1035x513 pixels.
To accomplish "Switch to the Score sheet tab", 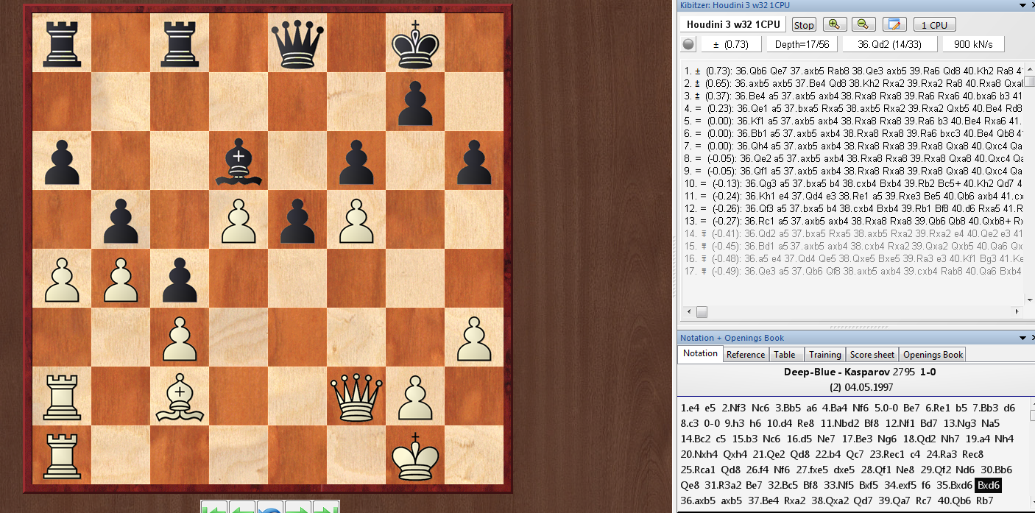I will 872,355.
